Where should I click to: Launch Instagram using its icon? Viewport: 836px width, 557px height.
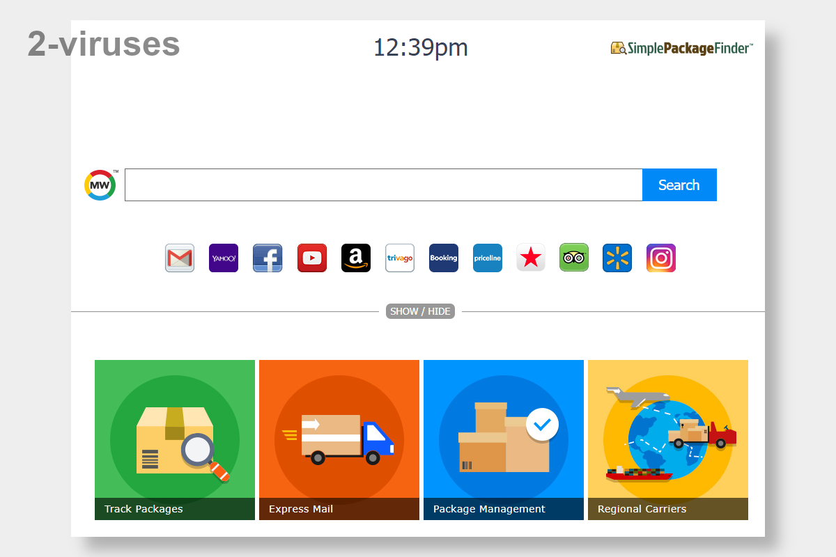(661, 258)
